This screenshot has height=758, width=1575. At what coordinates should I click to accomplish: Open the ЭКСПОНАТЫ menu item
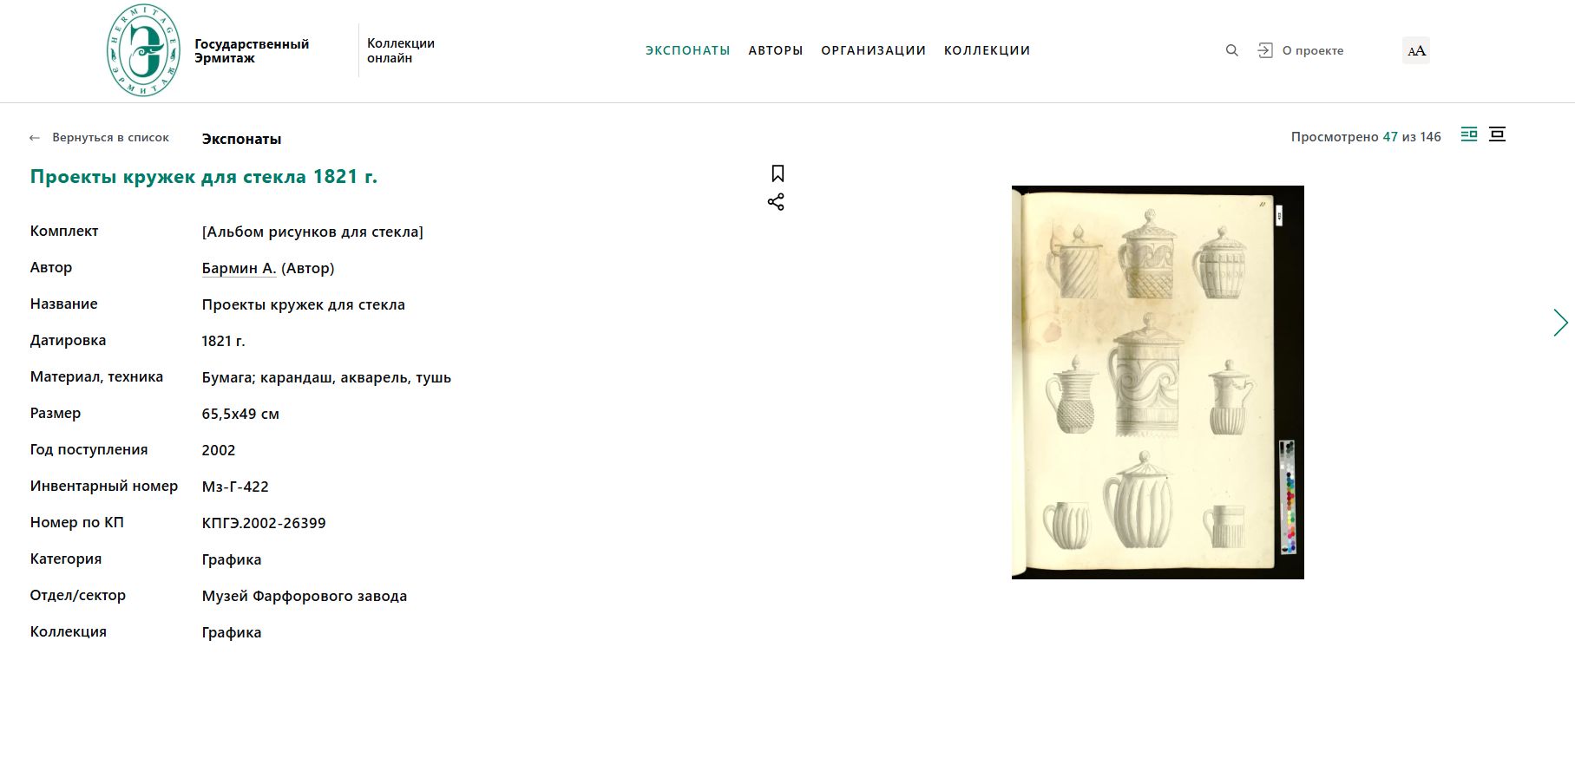click(688, 50)
